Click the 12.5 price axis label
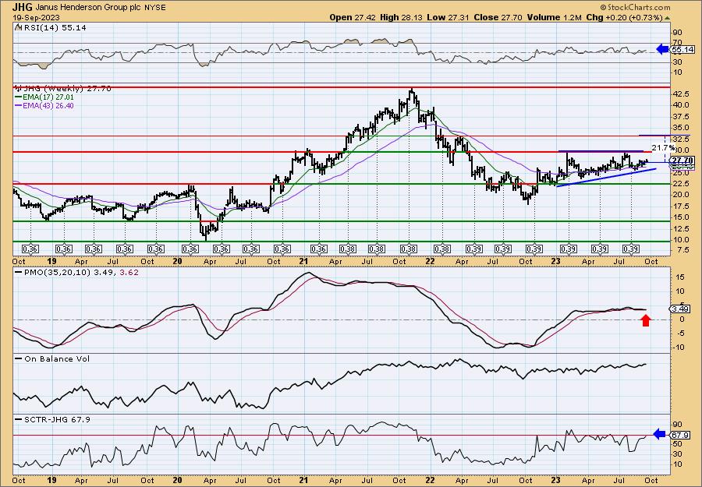702x487 pixels. point(680,228)
